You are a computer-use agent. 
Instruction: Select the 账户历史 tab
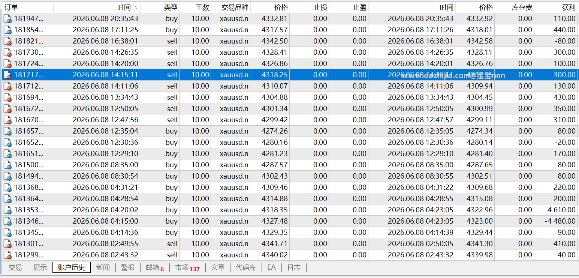(x=72, y=267)
